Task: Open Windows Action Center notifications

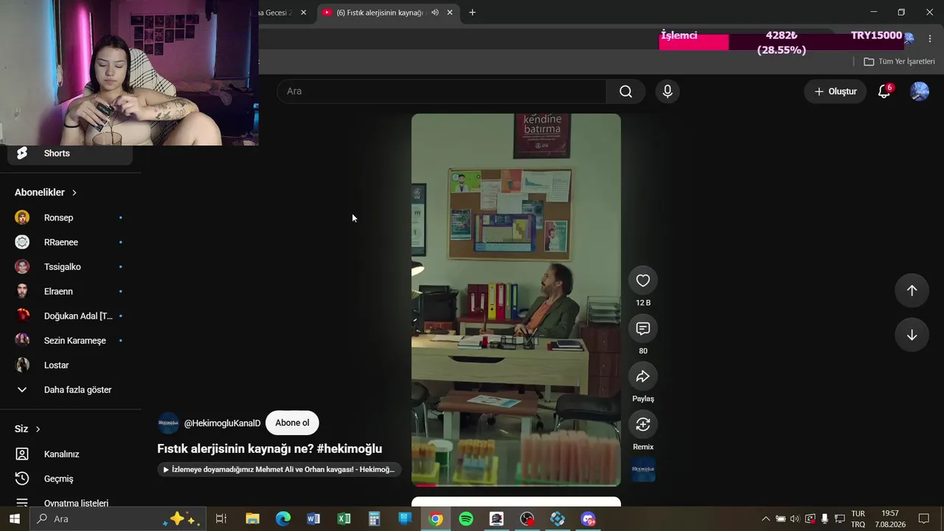Action: [924, 519]
